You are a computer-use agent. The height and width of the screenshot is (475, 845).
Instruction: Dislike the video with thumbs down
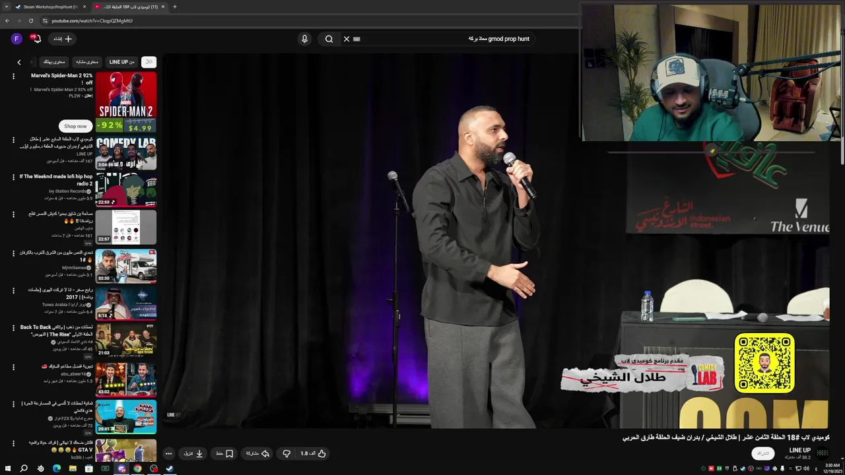[287, 454]
